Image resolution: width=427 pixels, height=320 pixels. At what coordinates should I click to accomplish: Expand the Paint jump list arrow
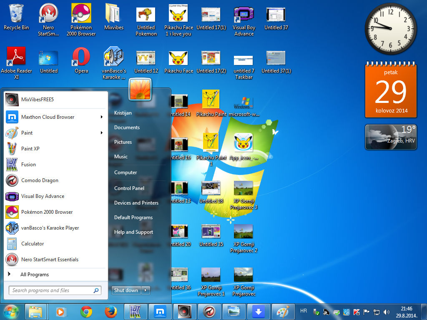coord(102,133)
